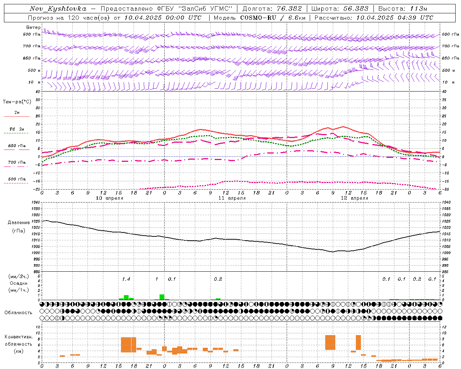The image size is (461, 369).
Task: Click the 700 гПа wind level label on left
Action: pos(32,46)
